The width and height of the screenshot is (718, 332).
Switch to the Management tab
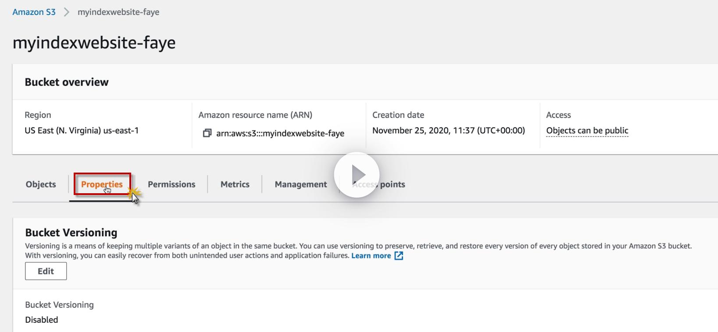301,184
